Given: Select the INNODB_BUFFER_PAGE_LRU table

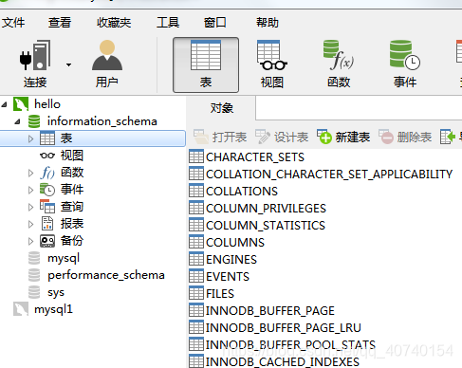Looking at the screenshot, I should (x=283, y=328).
